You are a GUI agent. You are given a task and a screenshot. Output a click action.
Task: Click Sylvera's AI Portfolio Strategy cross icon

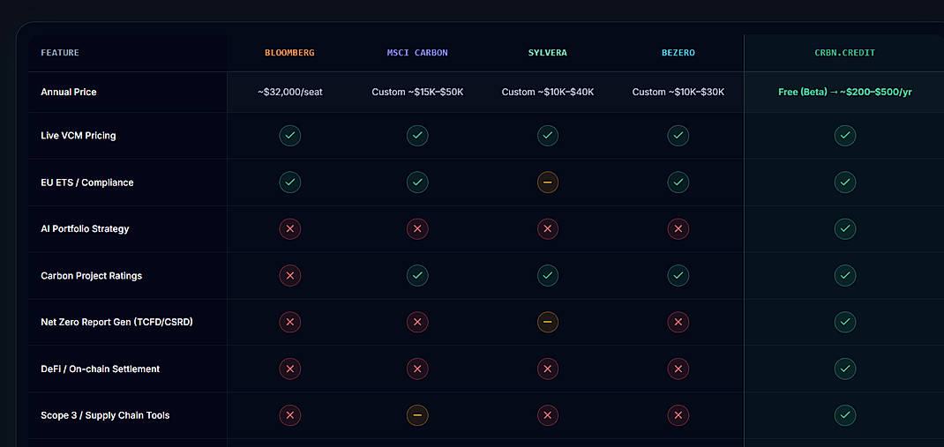click(x=547, y=228)
